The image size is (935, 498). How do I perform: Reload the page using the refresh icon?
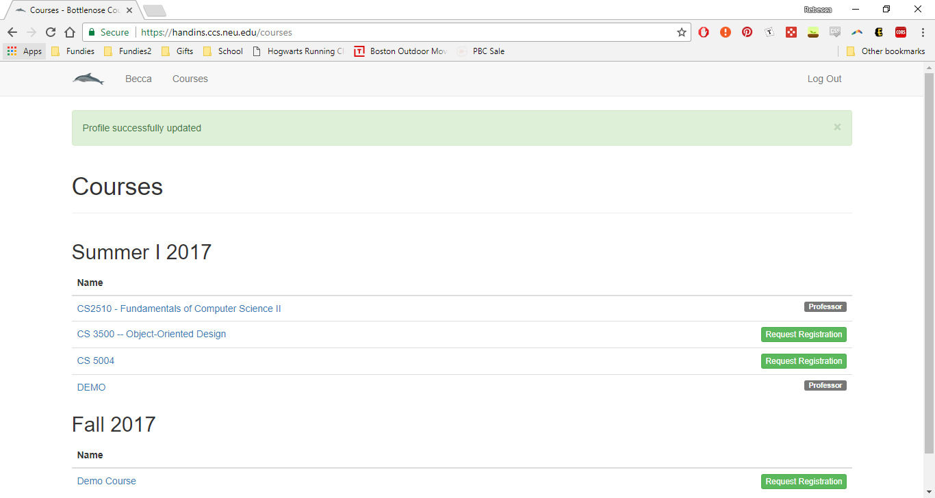coord(51,32)
